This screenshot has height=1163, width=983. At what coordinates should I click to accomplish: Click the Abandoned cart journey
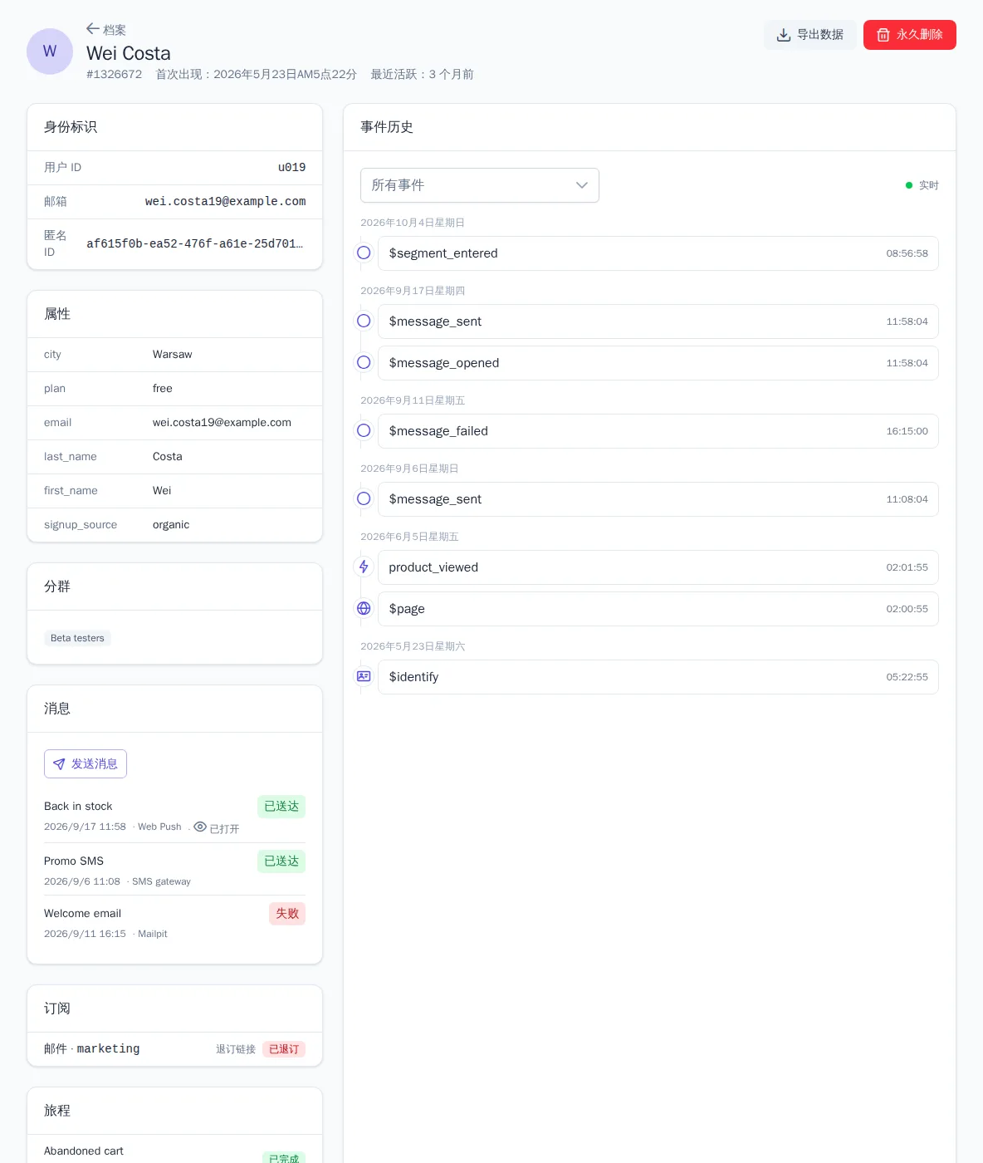coord(84,1151)
